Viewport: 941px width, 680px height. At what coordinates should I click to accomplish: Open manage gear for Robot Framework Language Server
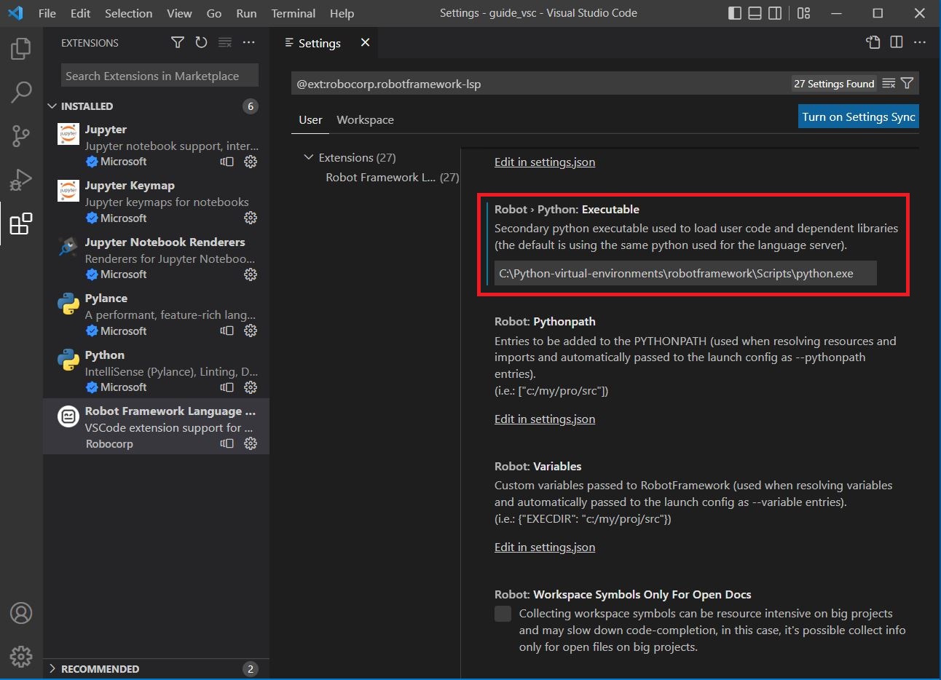pos(251,443)
